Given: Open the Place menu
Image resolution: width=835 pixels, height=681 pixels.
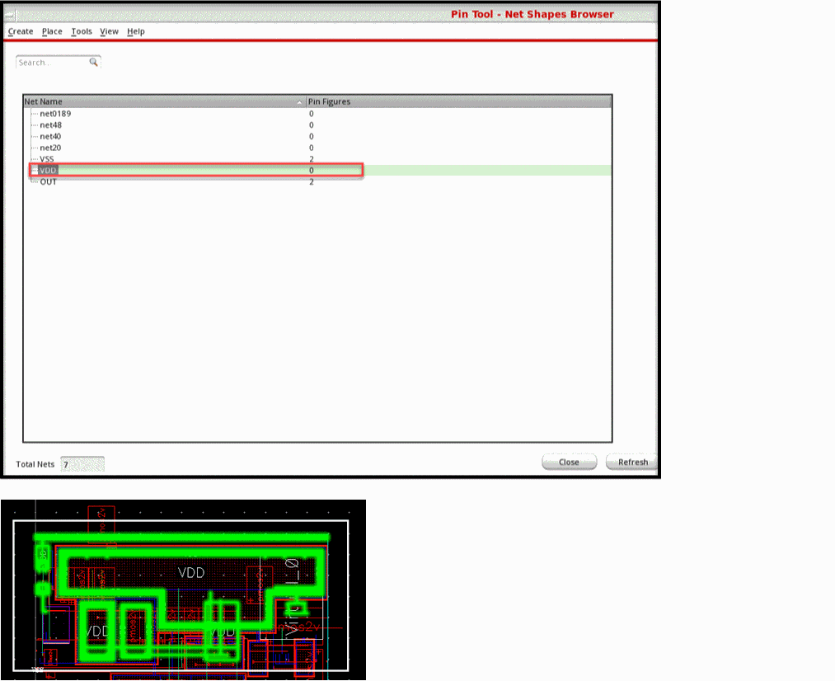Looking at the screenshot, I should 52,31.
